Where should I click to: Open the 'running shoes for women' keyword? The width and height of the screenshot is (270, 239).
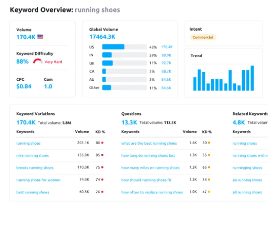pyautogui.click(x=38, y=180)
